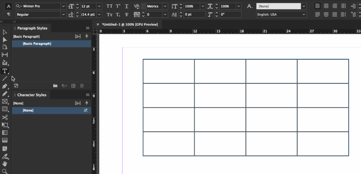Viewport: 361px width, 174px height.
Task: Select the Hand tool
Action: pyautogui.click(x=5, y=164)
